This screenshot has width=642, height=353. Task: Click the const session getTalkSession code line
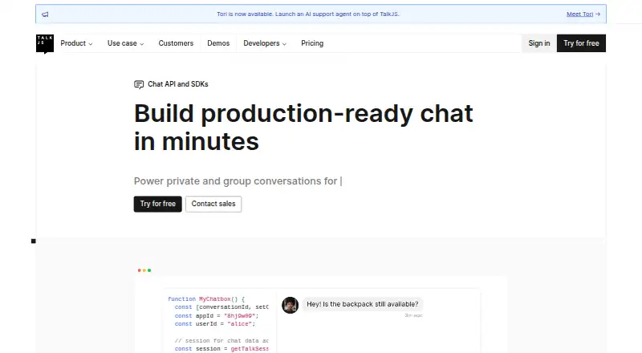(x=221, y=349)
